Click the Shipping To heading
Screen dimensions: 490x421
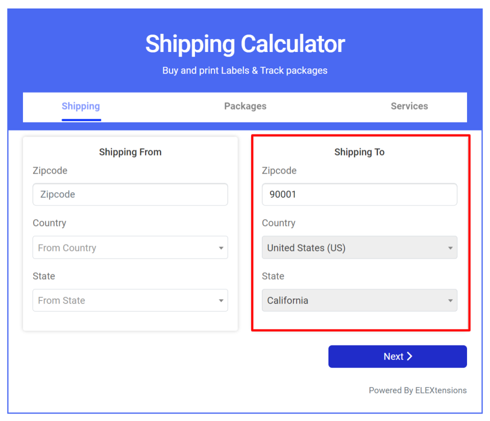(x=359, y=152)
